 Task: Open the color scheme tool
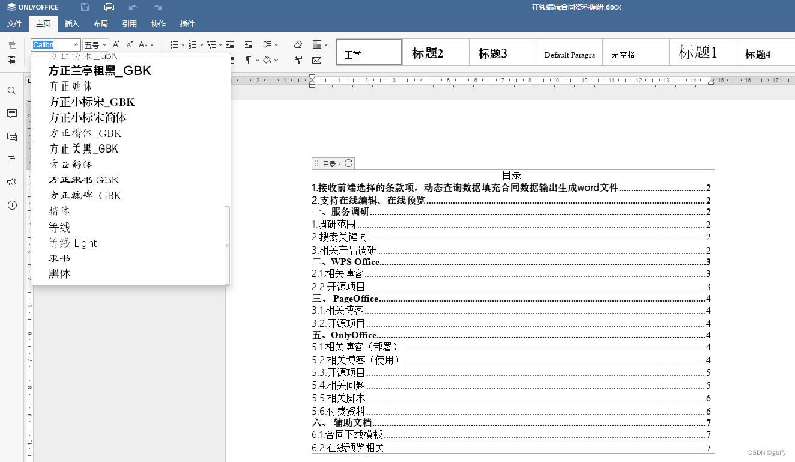pyautogui.click(x=317, y=44)
